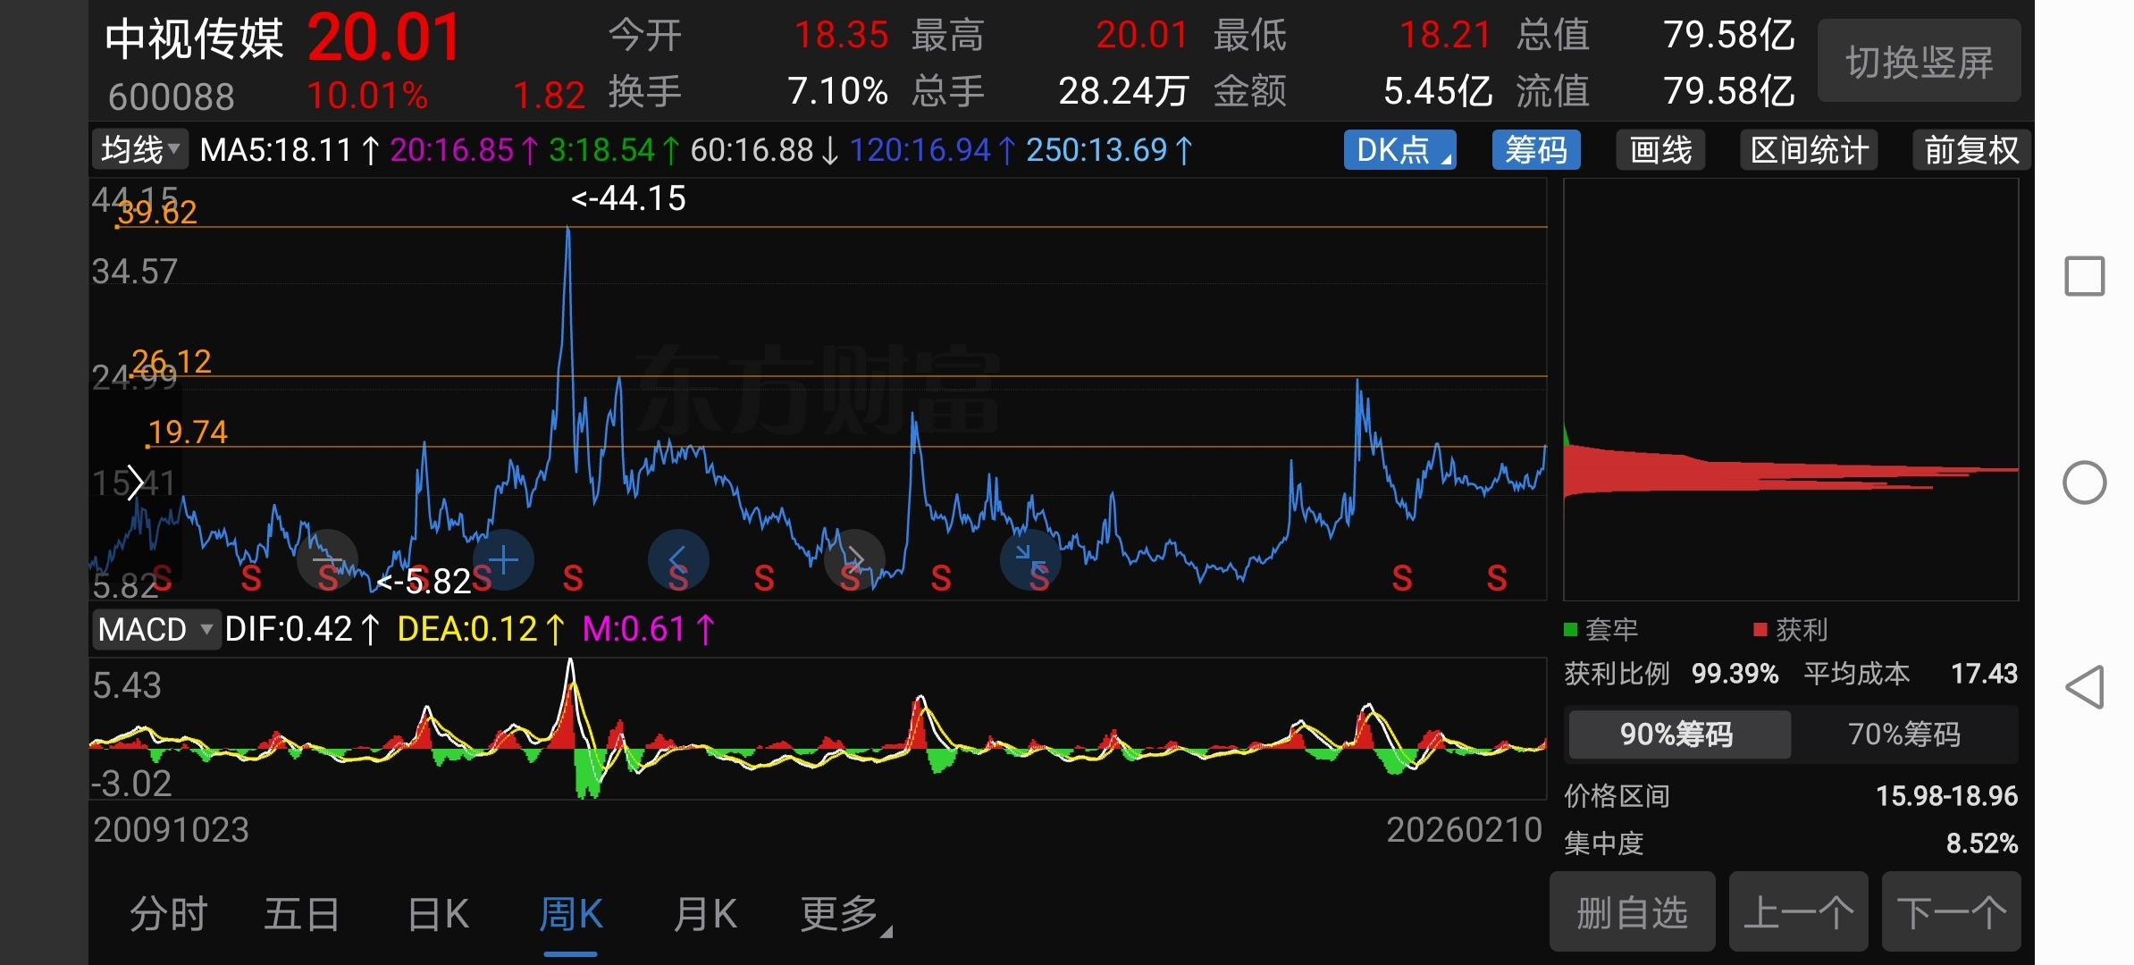
Task: Switch to the 70%筹码 option
Action: coord(1903,734)
